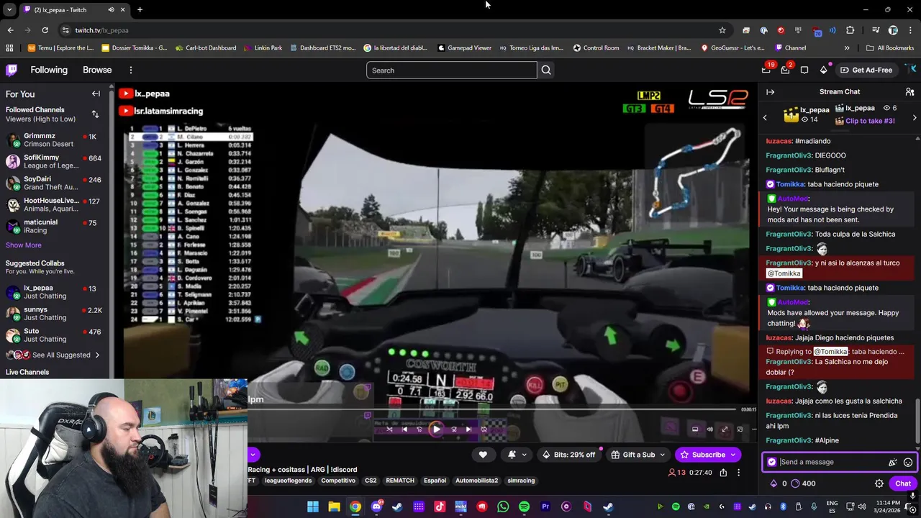Sort followed channels by viewers

pos(95,114)
